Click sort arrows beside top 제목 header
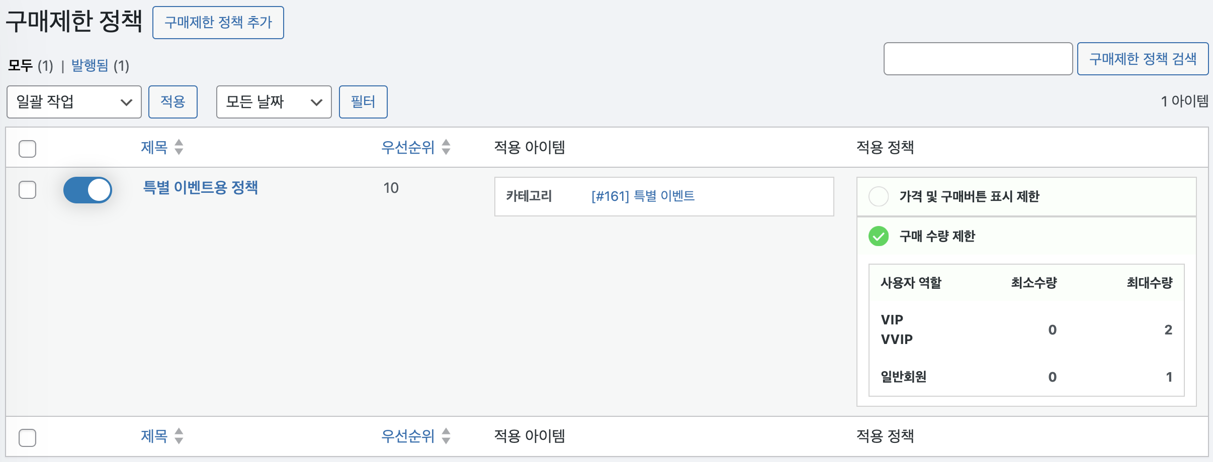 point(179,147)
